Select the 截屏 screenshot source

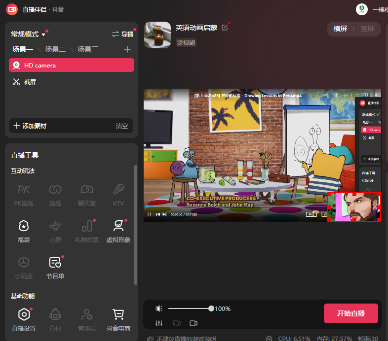click(x=72, y=82)
